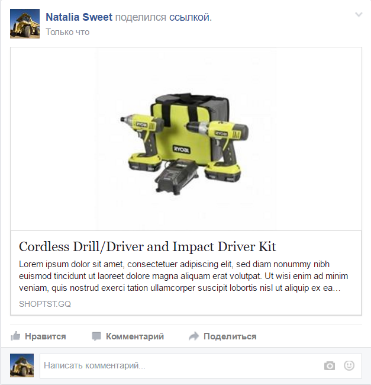Click the thumbs-up Like icon
The height and width of the screenshot is (385, 371).
pyautogui.click(x=15, y=336)
